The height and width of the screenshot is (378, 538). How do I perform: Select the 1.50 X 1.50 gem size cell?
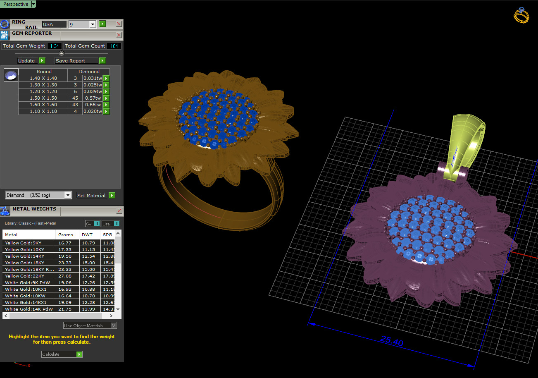(x=43, y=98)
